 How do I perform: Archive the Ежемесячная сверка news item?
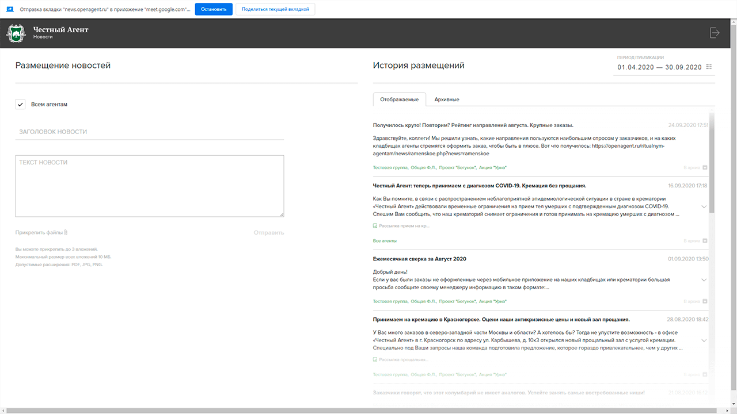(705, 301)
